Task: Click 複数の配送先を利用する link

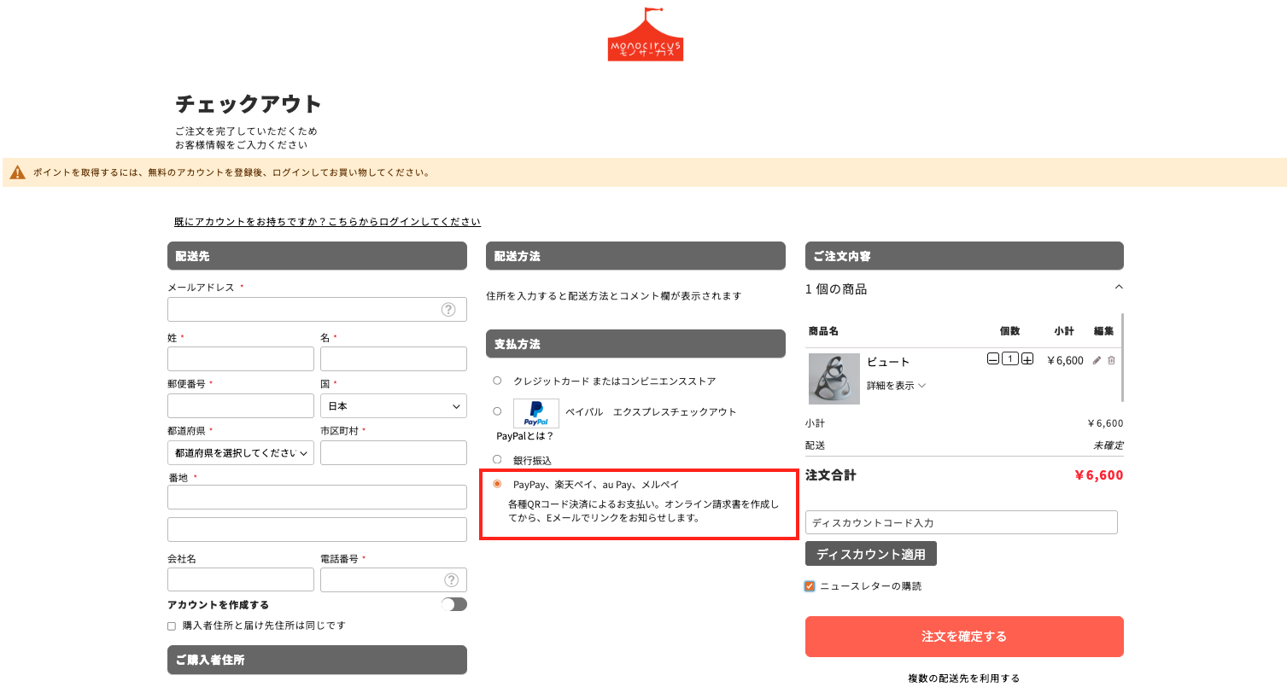Action: click(964, 679)
